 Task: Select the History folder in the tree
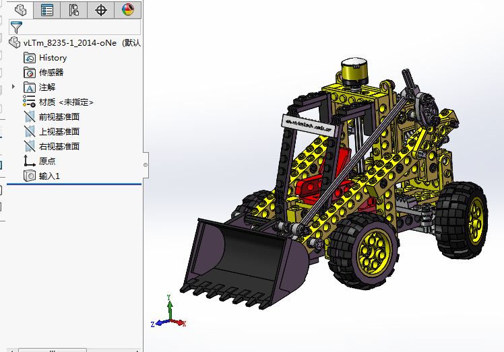pos(53,58)
